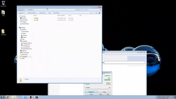Sort by Size column header
176x99 pixels.
coord(81,15)
